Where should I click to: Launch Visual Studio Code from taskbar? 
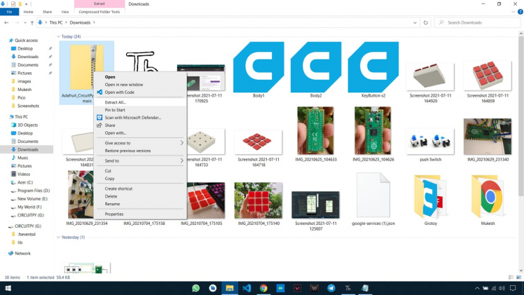coord(247,288)
